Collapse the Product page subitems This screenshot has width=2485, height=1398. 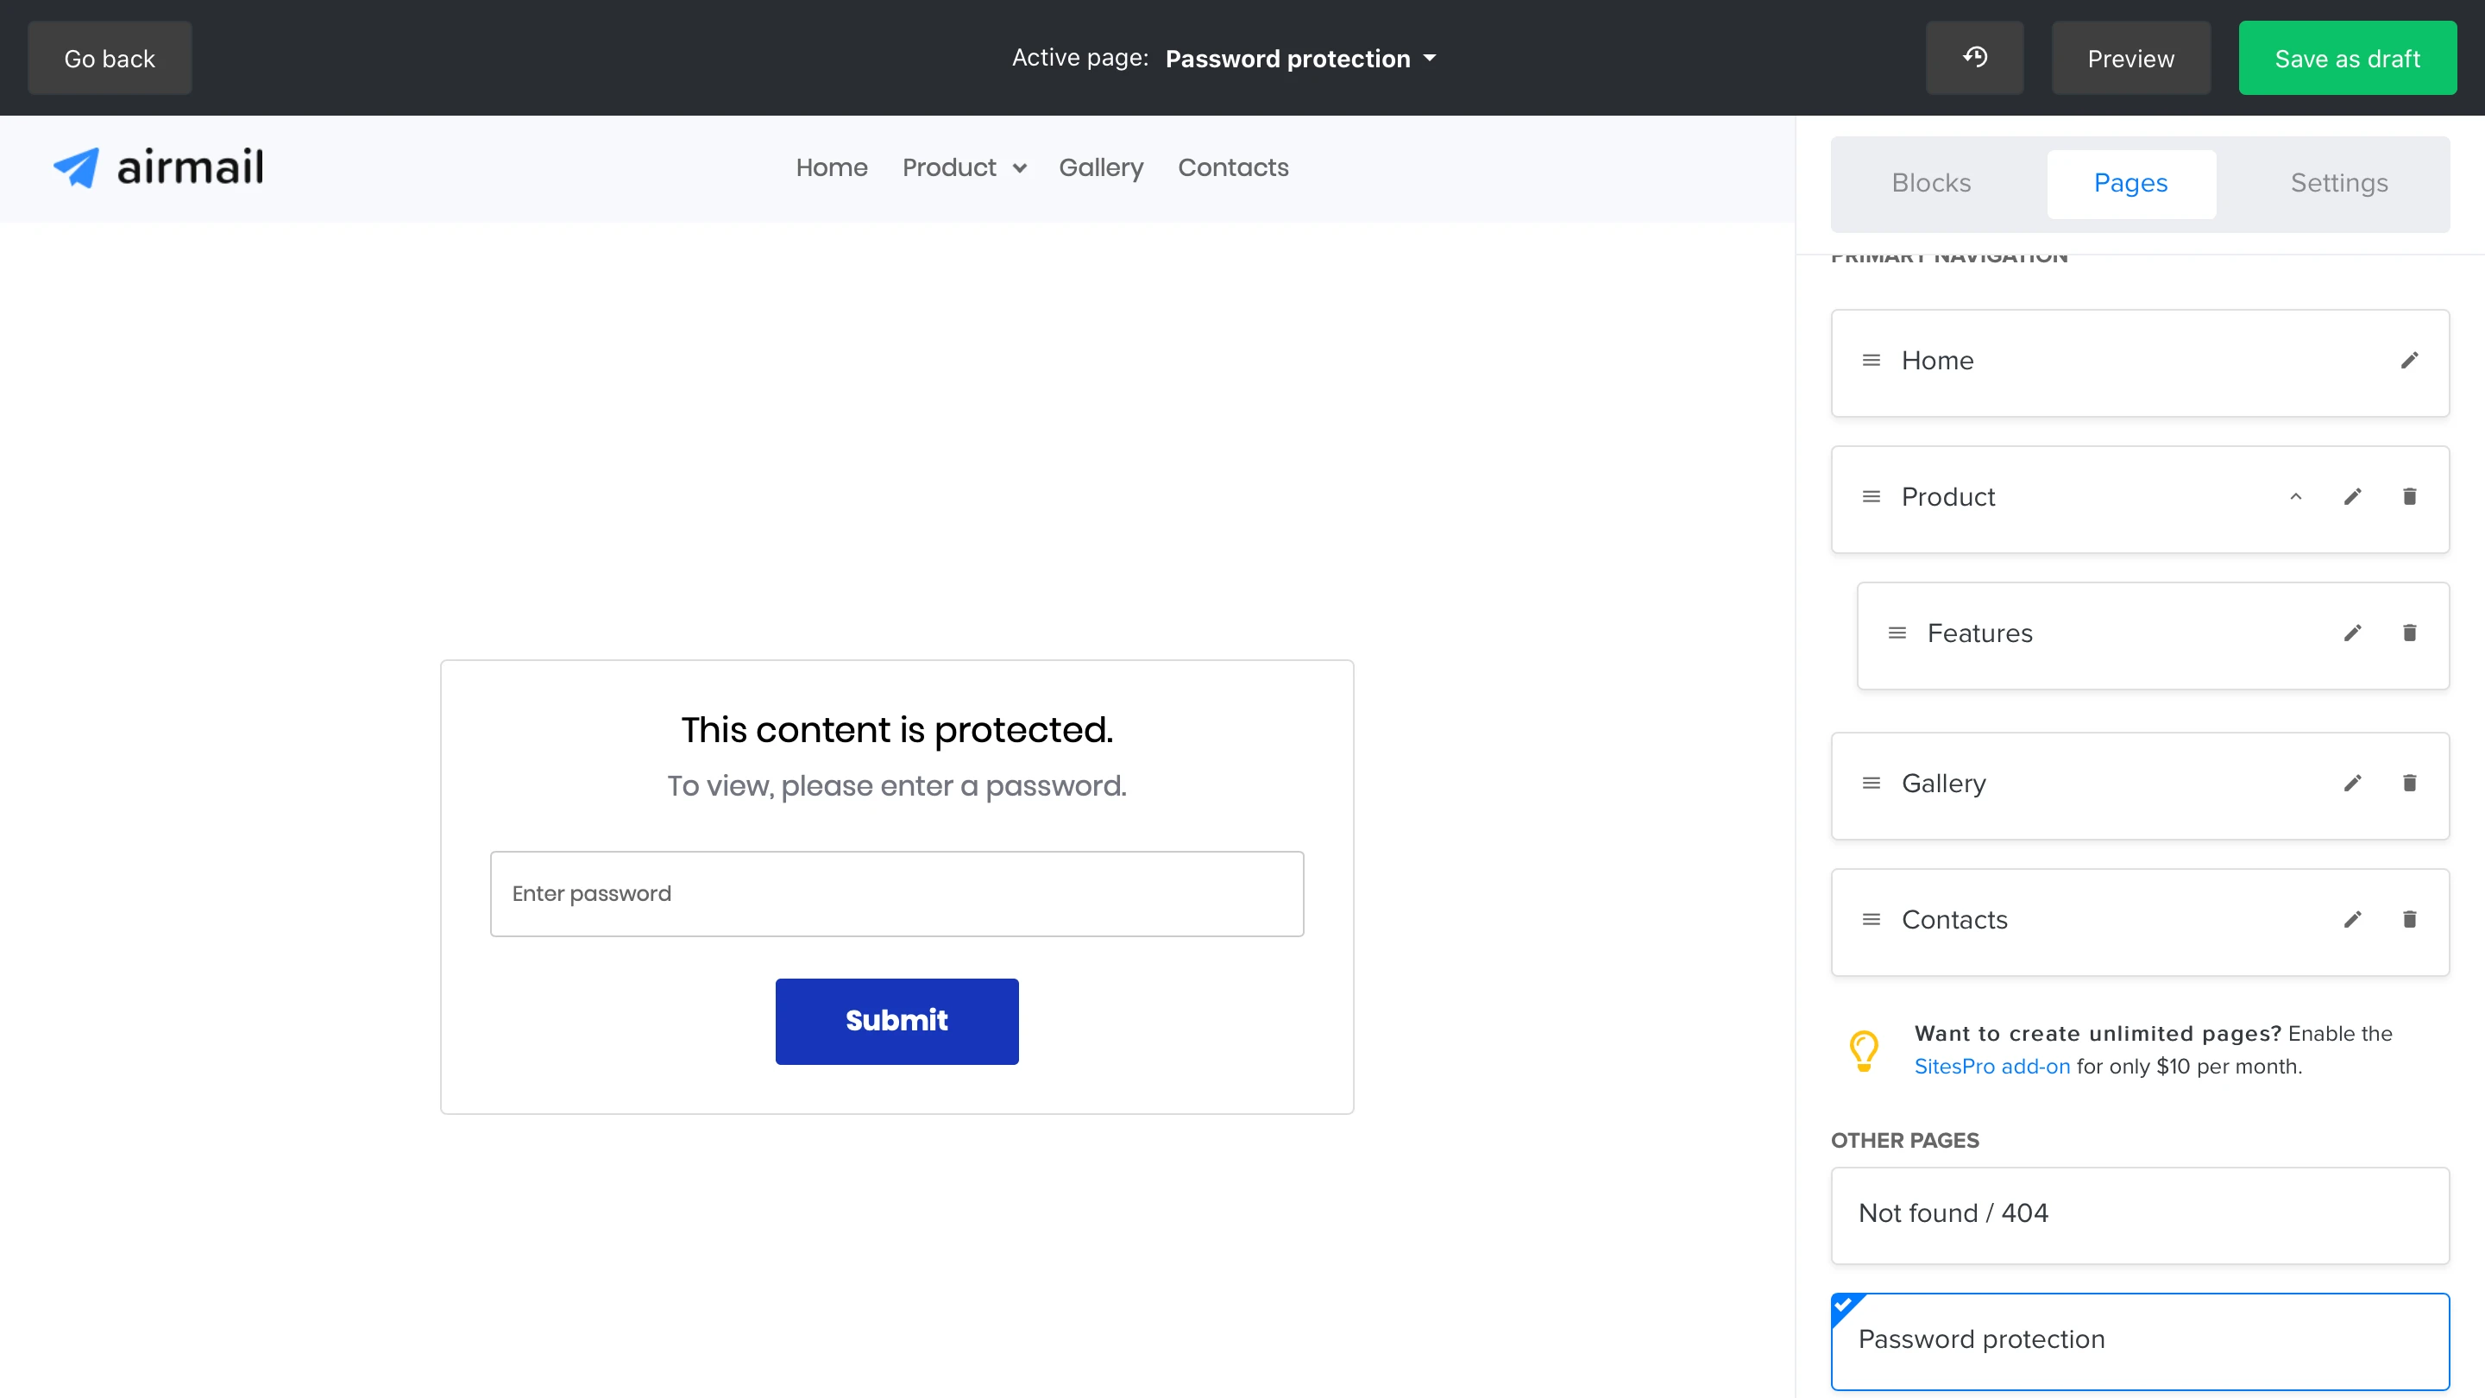[x=2295, y=497]
